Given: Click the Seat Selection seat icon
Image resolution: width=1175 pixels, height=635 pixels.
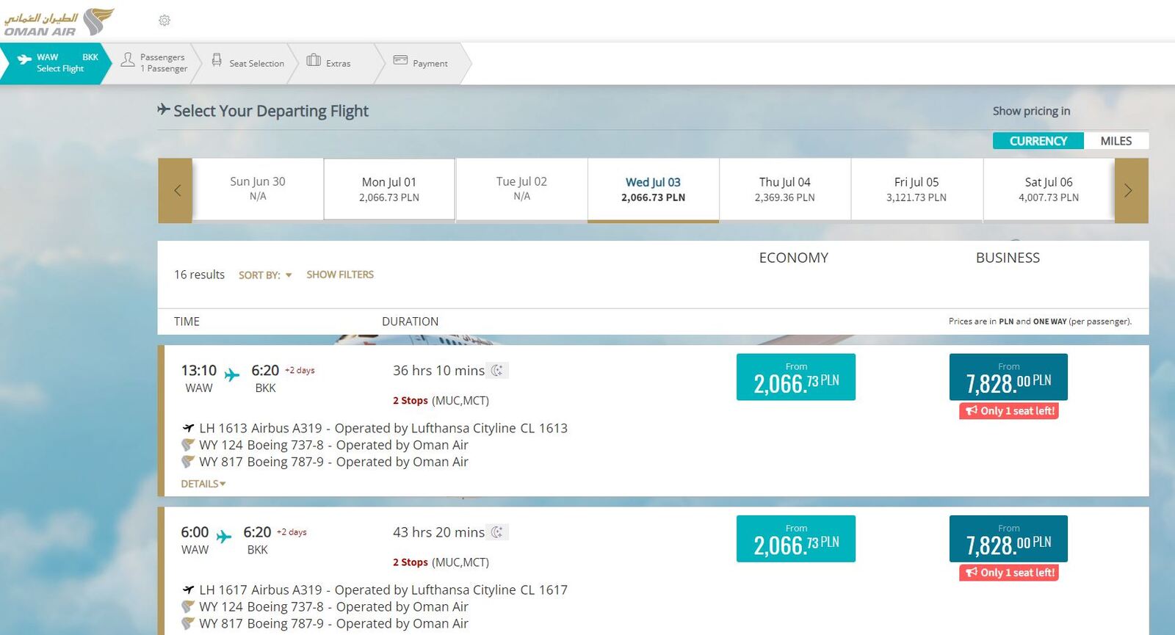Looking at the screenshot, I should pyautogui.click(x=217, y=60).
